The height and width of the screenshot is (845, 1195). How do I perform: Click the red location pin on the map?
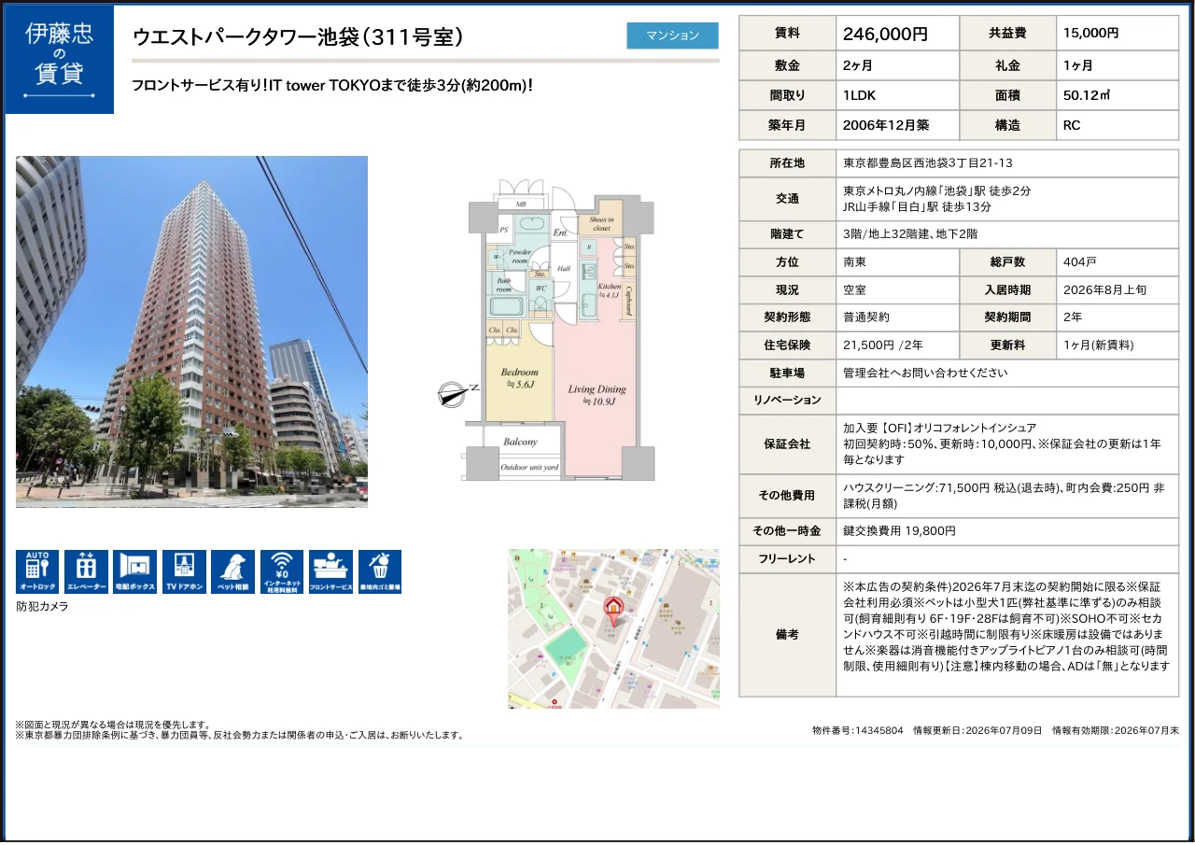click(613, 610)
